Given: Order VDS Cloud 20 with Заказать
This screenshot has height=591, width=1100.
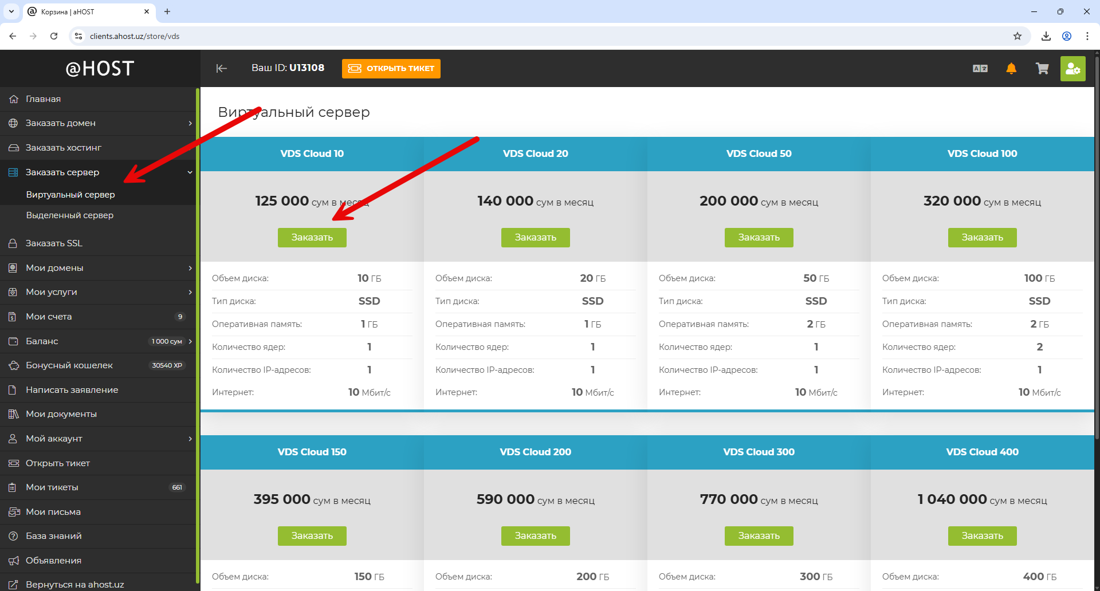Looking at the screenshot, I should tap(536, 238).
